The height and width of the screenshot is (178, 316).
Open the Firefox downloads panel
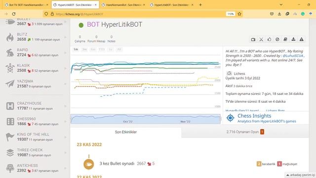coord(279,14)
